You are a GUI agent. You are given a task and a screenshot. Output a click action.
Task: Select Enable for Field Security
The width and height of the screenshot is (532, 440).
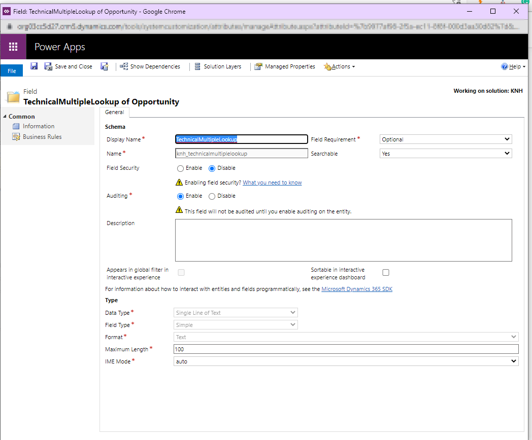click(x=180, y=168)
